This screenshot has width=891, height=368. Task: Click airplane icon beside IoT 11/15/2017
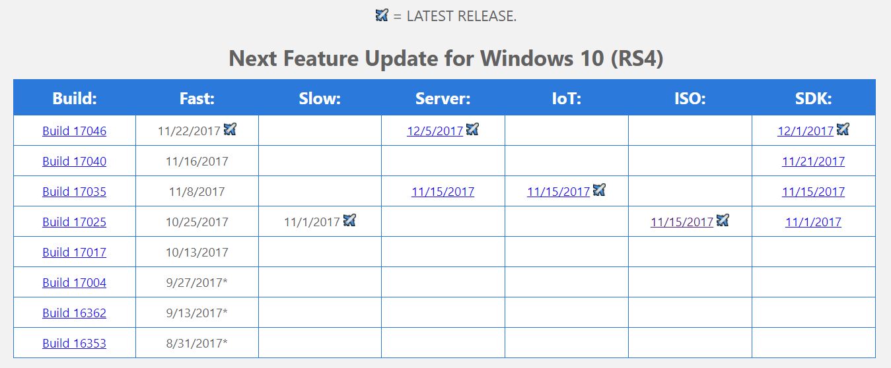click(x=599, y=190)
